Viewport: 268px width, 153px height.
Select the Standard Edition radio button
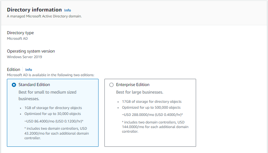(x=14, y=85)
